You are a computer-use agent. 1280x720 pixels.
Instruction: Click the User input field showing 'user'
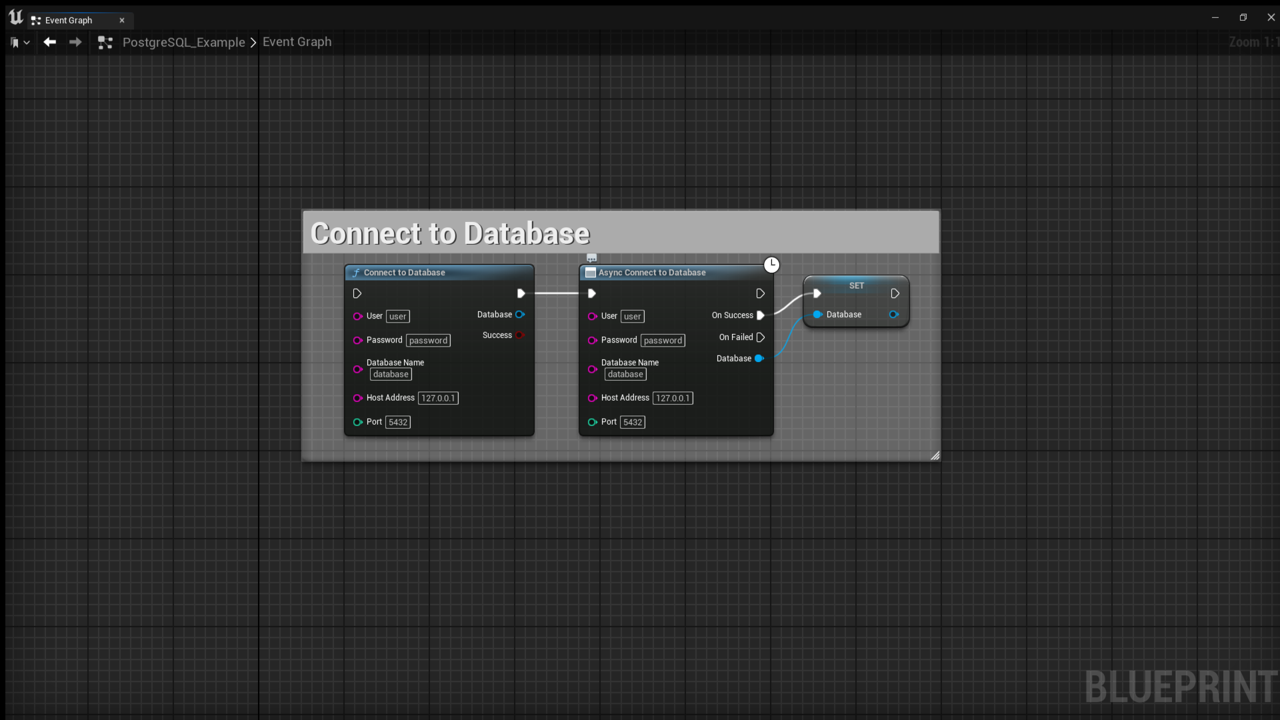[398, 316]
